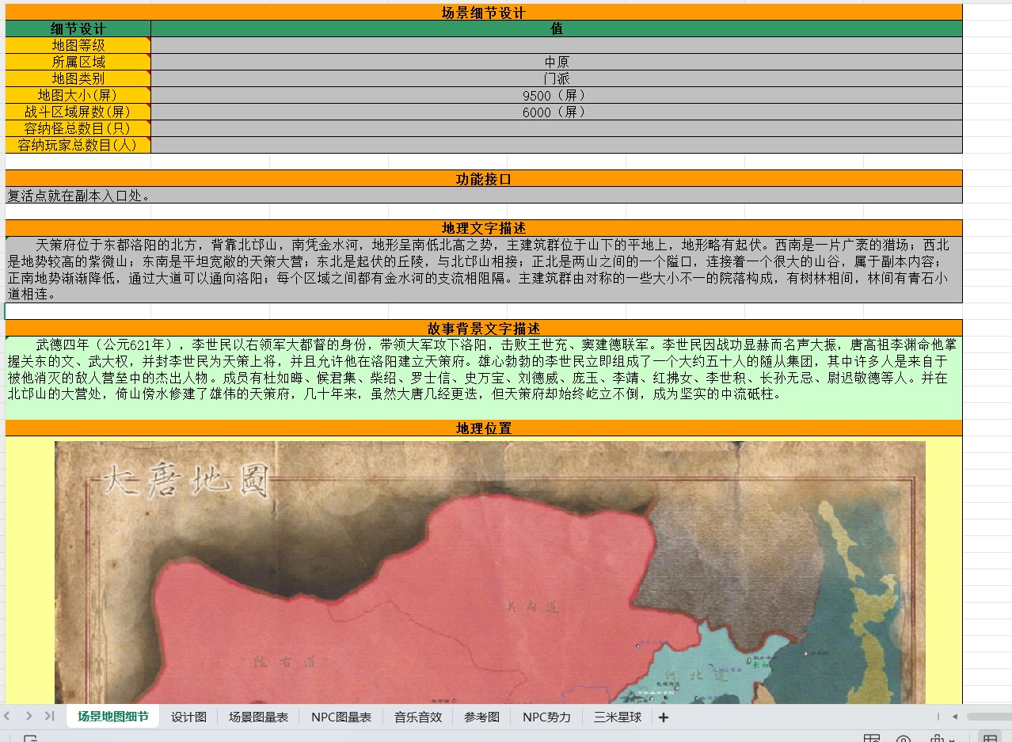Select the 所属区域 label cell
The width and height of the screenshot is (1012, 742).
point(78,62)
